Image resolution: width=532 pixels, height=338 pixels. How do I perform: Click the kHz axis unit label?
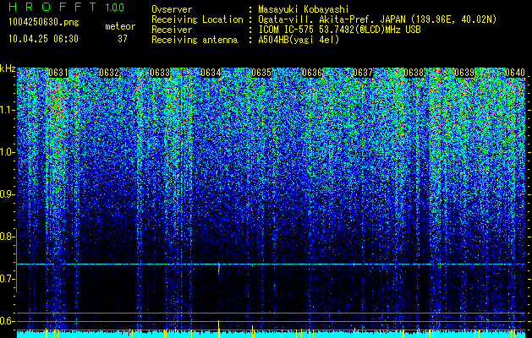(8, 68)
